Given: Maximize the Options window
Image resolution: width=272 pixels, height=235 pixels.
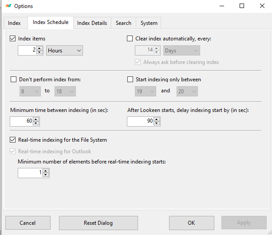Looking at the screenshot, I should point(242,6).
